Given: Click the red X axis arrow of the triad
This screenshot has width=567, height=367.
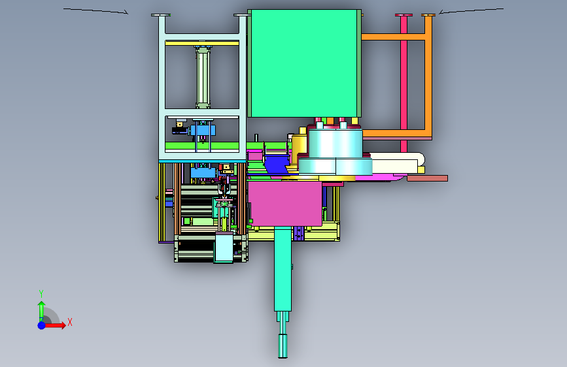Looking at the screenshot, I should [55, 325].
